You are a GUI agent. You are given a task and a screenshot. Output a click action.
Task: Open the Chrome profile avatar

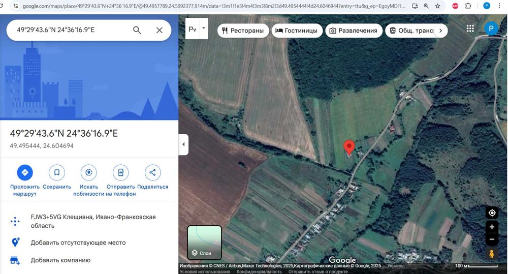(487, 6)
